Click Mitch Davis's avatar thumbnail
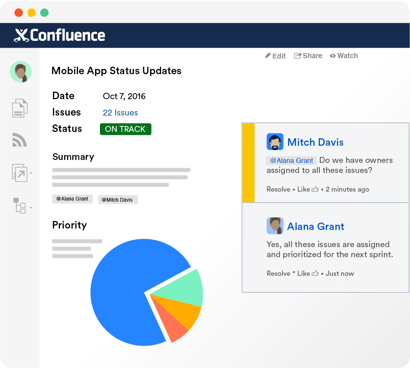 (x=275, y=142)
